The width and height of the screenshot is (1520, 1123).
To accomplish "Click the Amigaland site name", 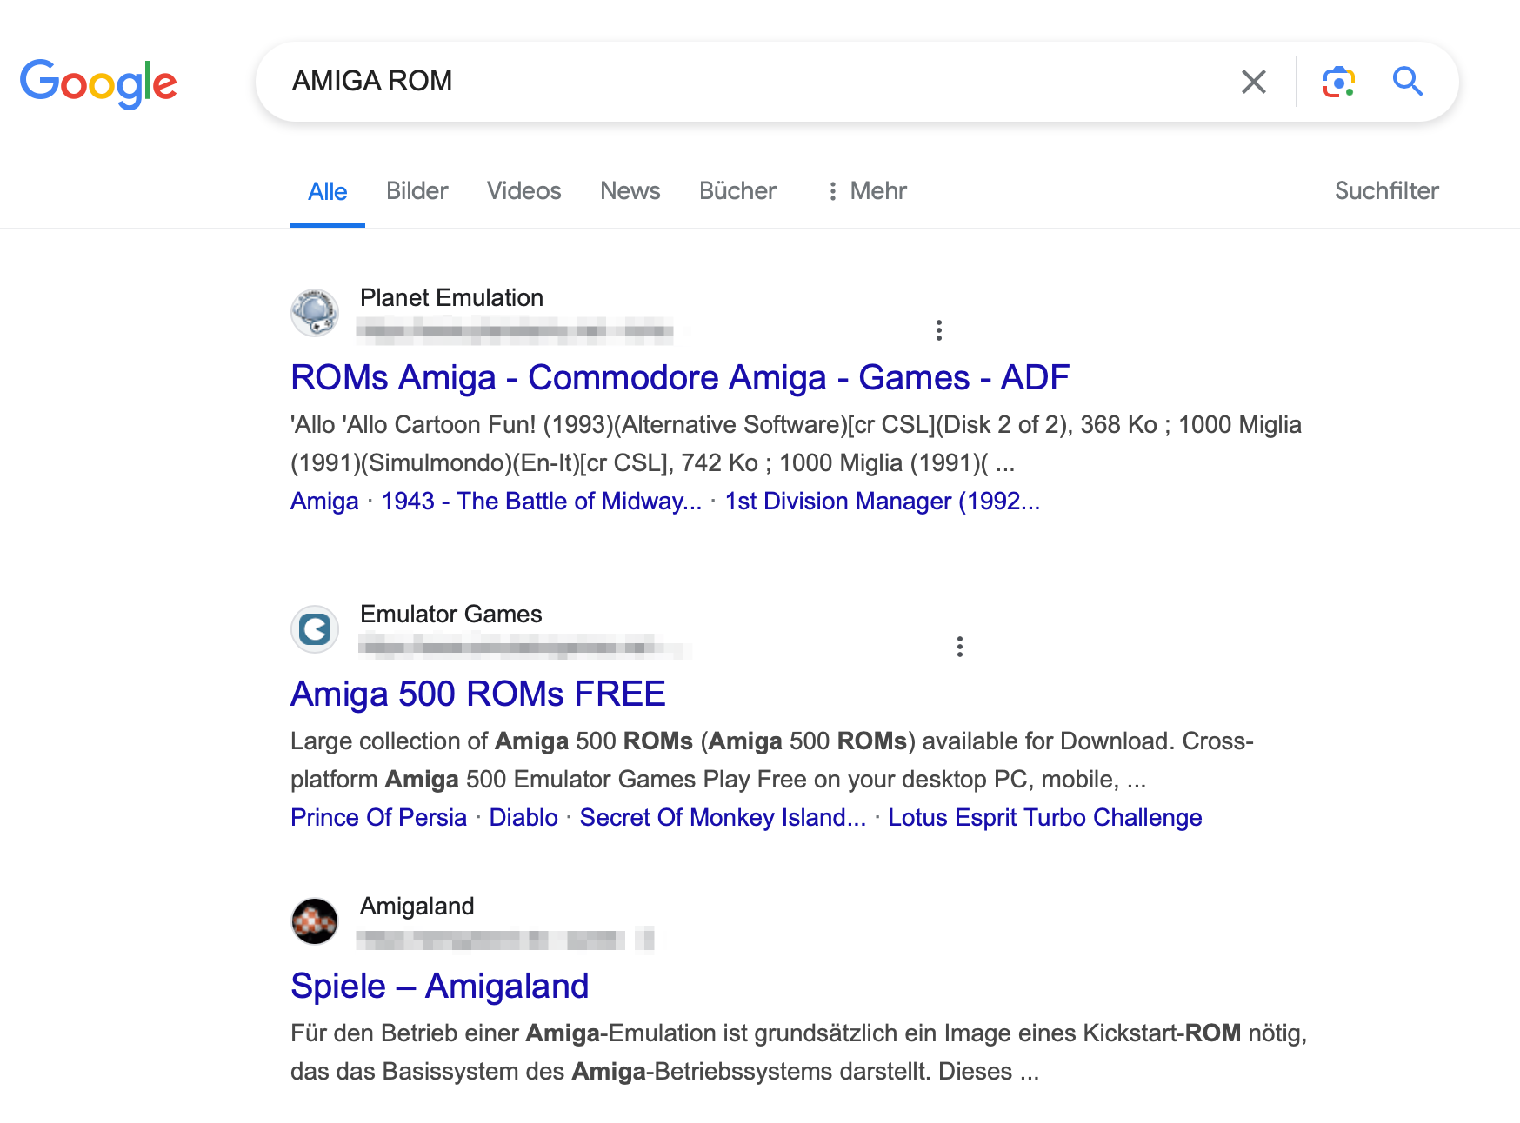I will tap(417, 907).
